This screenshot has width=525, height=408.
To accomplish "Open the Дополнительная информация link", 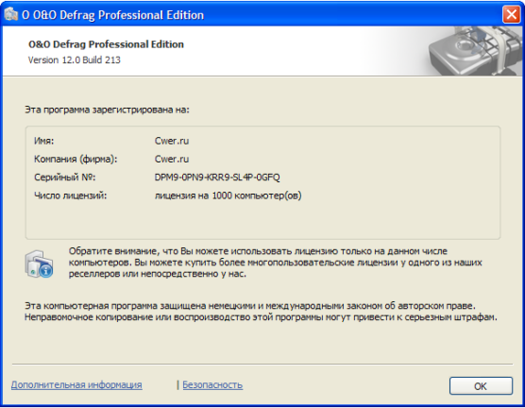I will pyautogui.click(x=76, y=384).
